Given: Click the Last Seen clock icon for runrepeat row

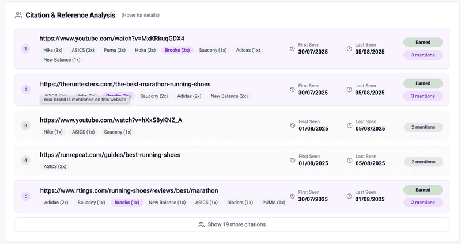Looking at the screenshot, I should [x=349, y=160].
